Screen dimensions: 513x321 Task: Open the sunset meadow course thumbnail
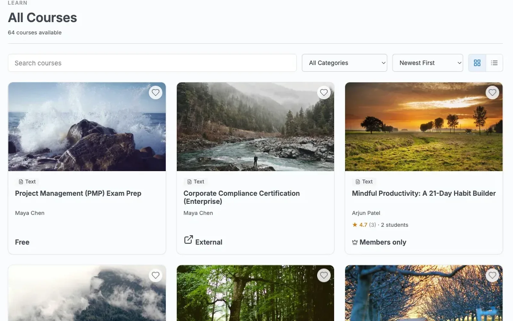pyautogui.click(x=424, y=127)
